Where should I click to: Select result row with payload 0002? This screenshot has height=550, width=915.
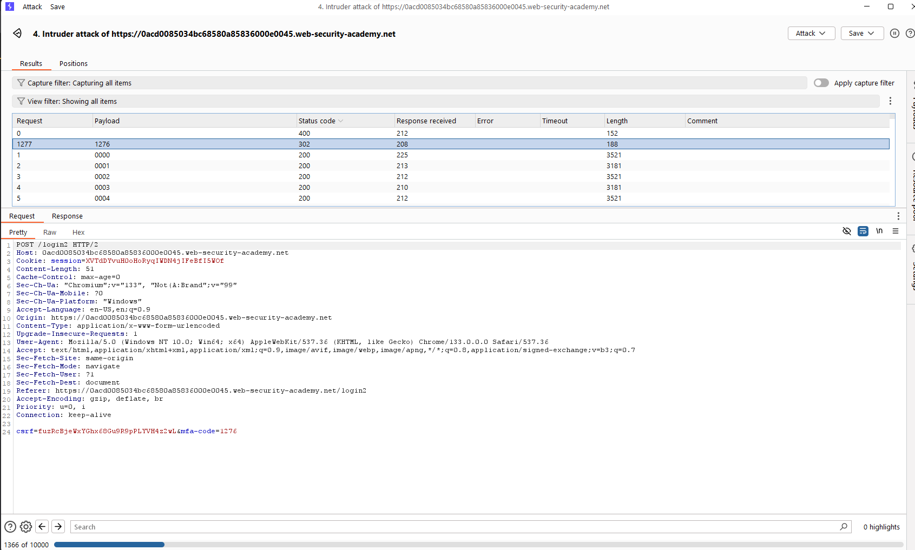click(x=451, y=176)
